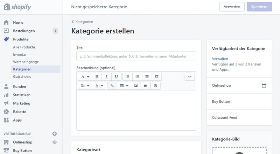
Task: Click into the Titel input field
Action: (136, 56)
